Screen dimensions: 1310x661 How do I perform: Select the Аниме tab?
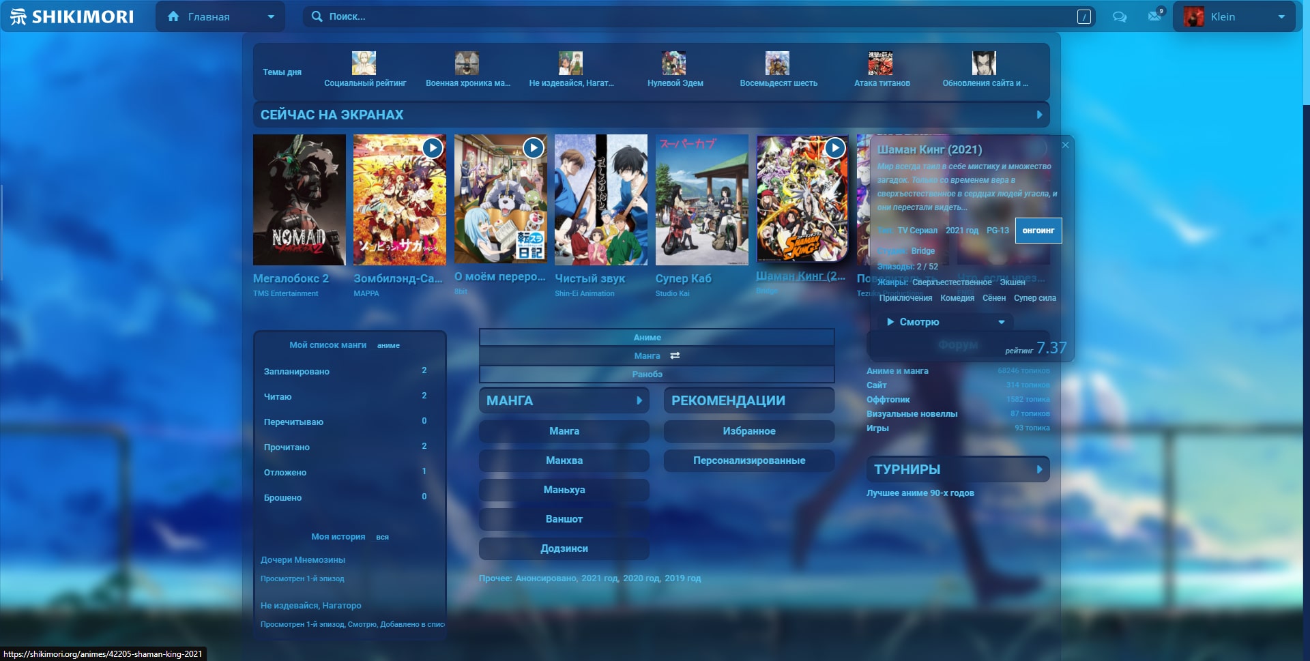(x=656, y=337)
